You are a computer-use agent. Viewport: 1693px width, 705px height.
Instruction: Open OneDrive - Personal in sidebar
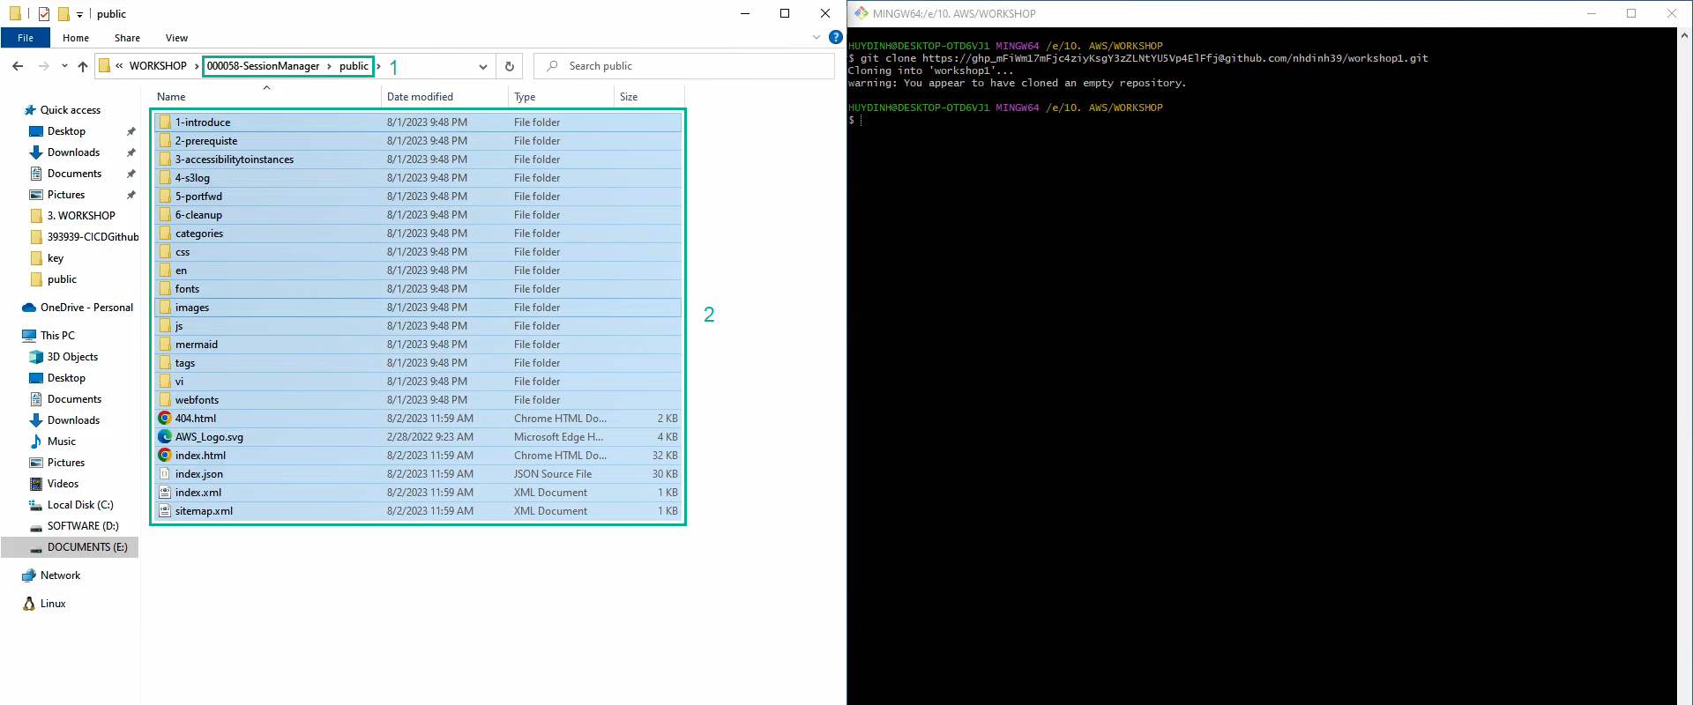click(x=86, y=308)
